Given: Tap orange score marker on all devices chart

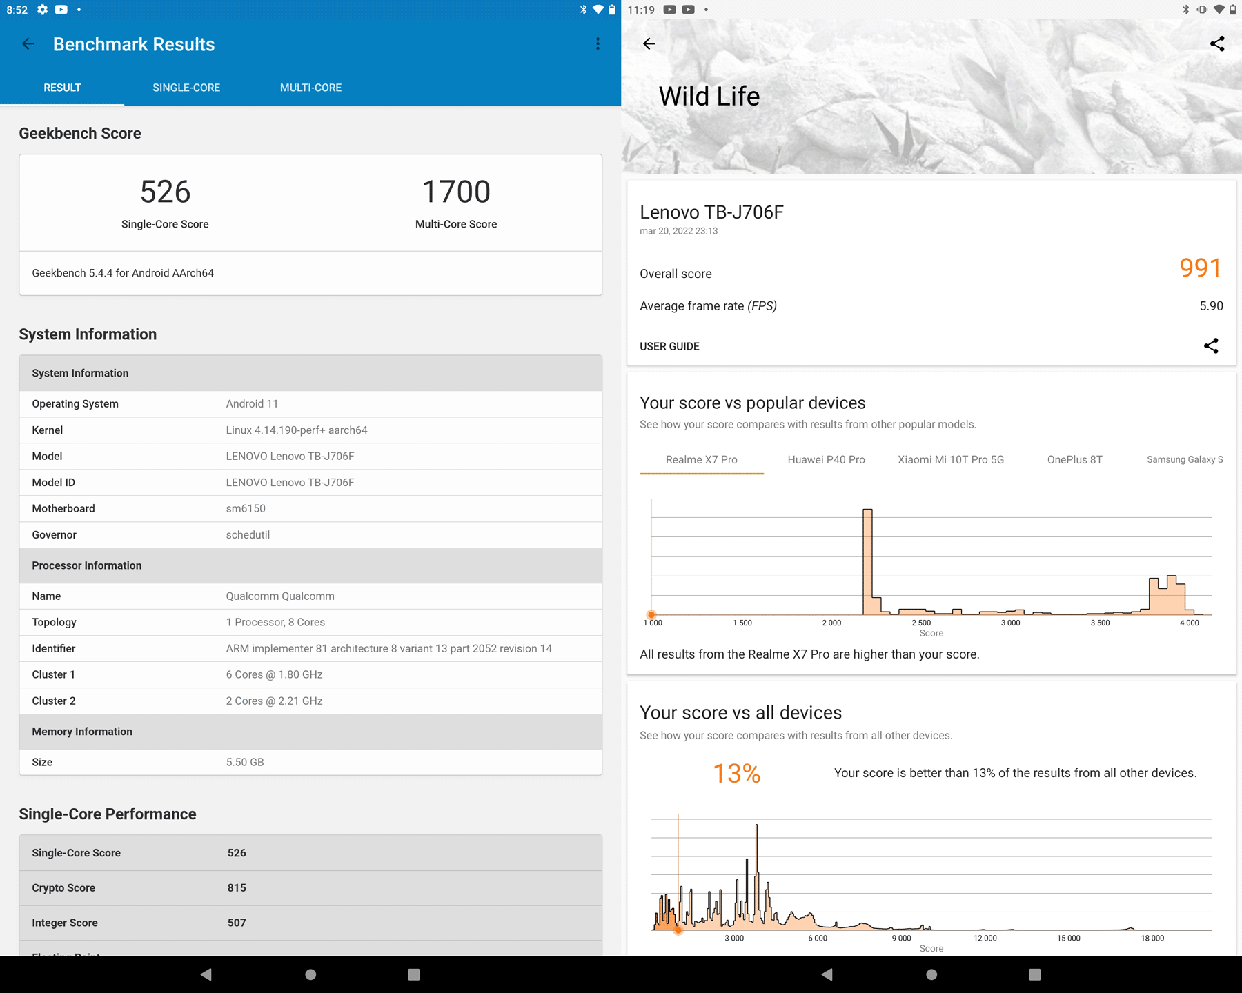Looking at the screenshot, I should [678, 930].
